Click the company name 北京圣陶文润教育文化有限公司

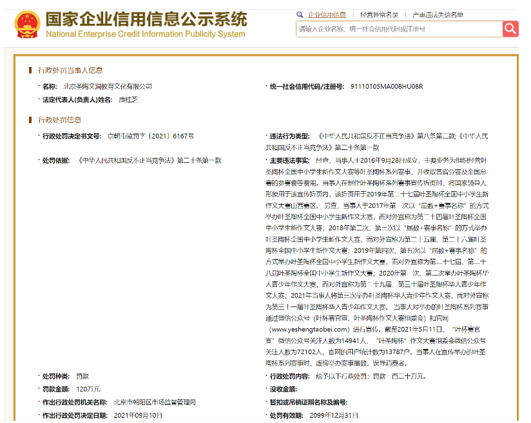108,87
